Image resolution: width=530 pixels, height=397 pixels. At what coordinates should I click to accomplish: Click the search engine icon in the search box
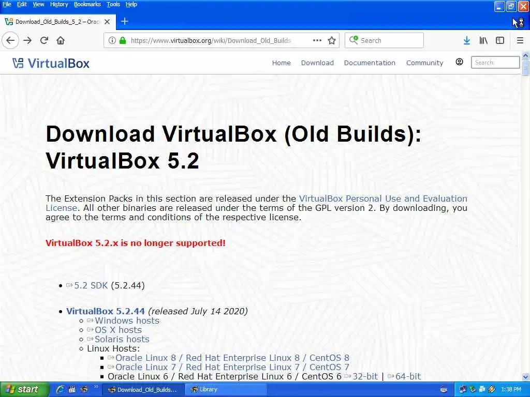click(354, 40)
